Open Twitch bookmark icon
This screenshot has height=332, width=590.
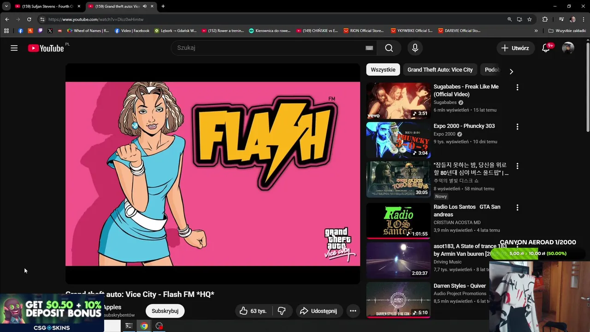40,31
